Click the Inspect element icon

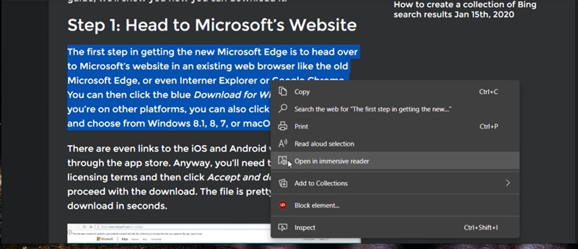(282, 227)
